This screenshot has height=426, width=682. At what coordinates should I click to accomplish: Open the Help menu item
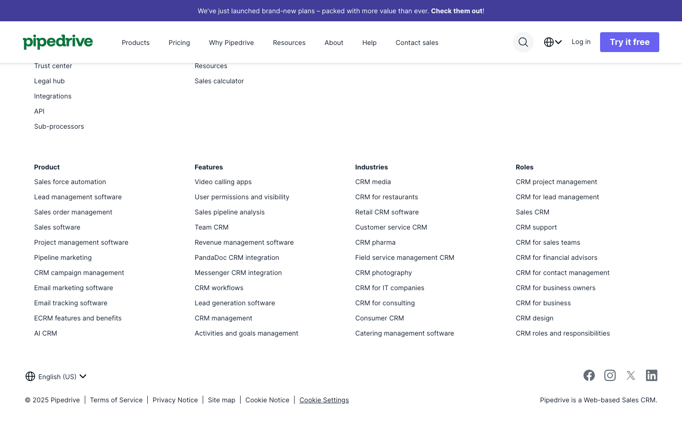[x=369, y=43]
